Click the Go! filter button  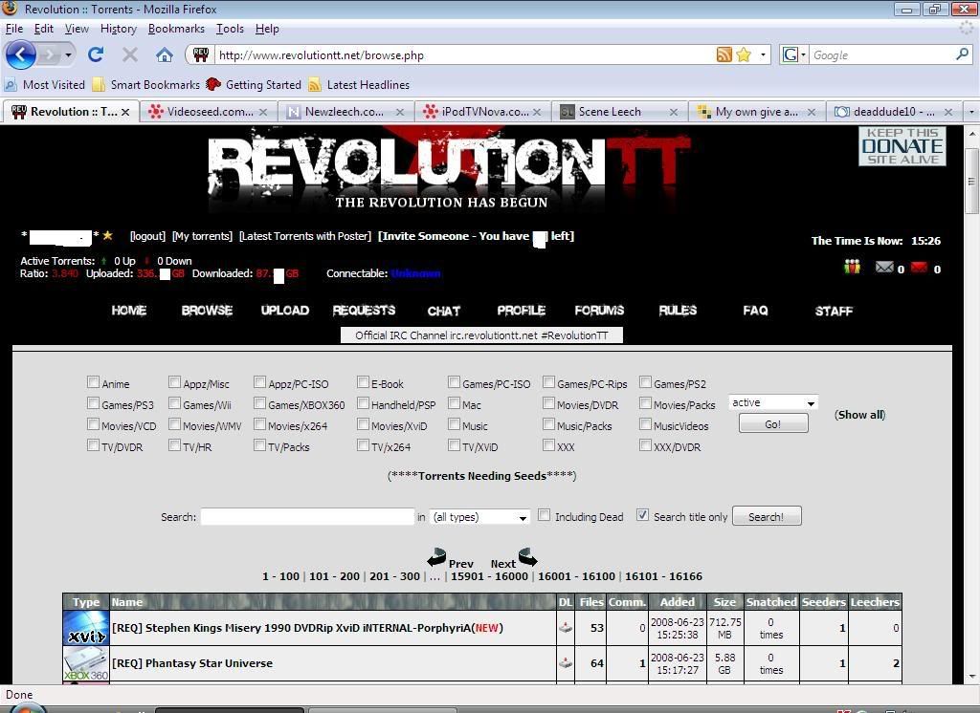click(773, 424)
